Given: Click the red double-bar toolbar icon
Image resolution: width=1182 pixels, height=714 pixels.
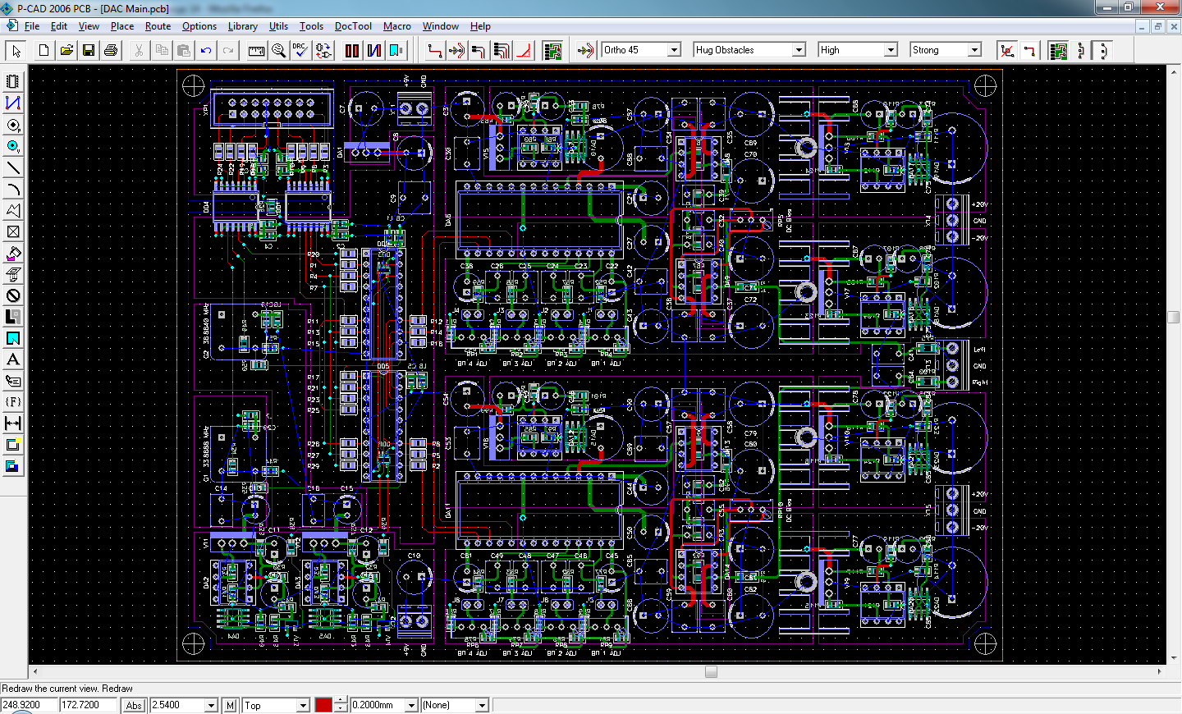Looking at the screenshot, I should pos(352,51).
